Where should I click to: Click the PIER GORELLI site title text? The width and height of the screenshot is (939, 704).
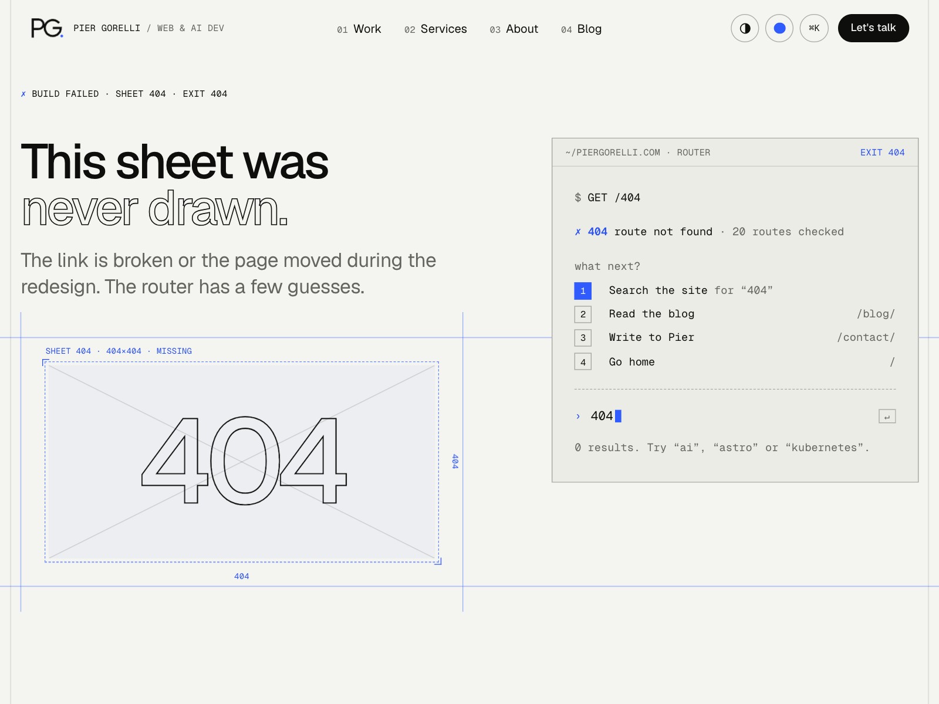click(107, 28)
